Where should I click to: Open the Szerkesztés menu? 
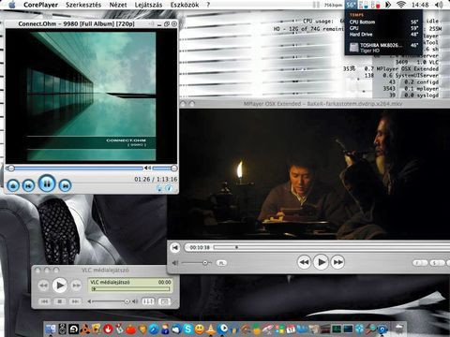83,5
